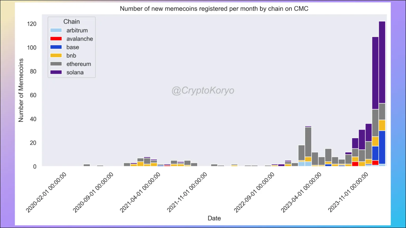Click the base blue legend swatch
The width and height of the screenshot is (406, 228).
point(56,47)
